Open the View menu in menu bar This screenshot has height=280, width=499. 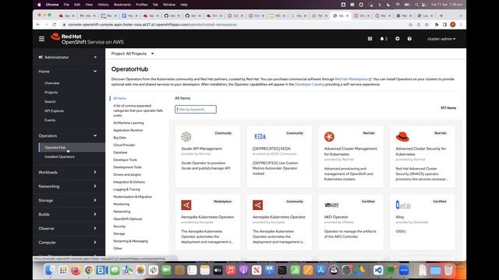(x=89, y=5)
